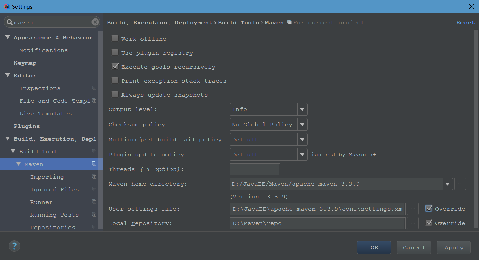
Task: Select Keymap settings
Action: pos(25,63)
